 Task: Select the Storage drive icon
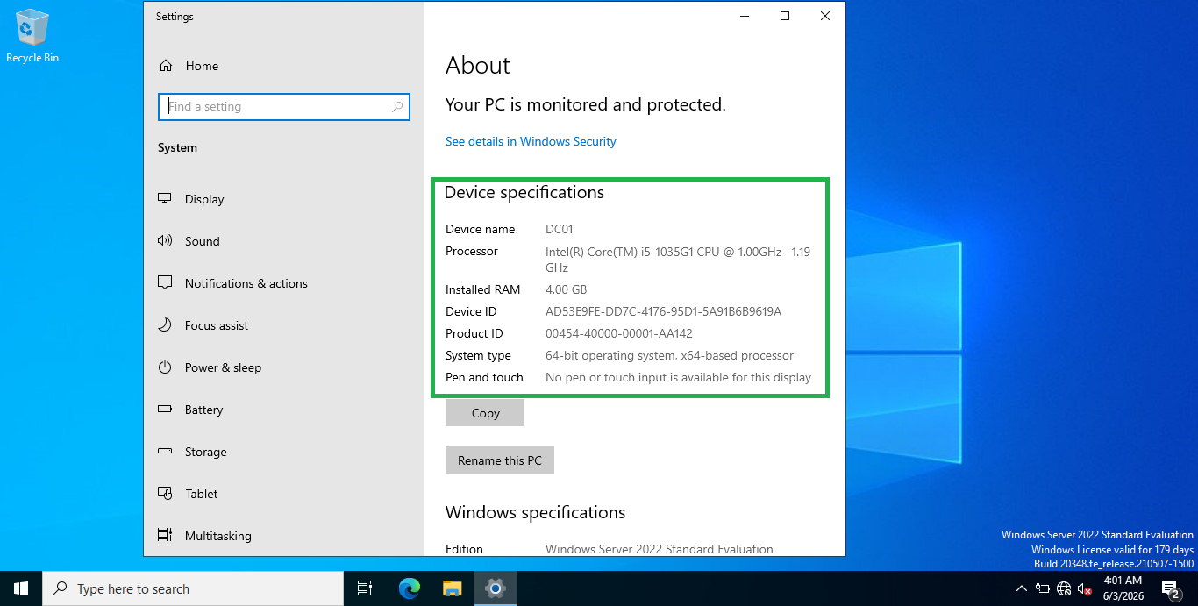[165, 452]
